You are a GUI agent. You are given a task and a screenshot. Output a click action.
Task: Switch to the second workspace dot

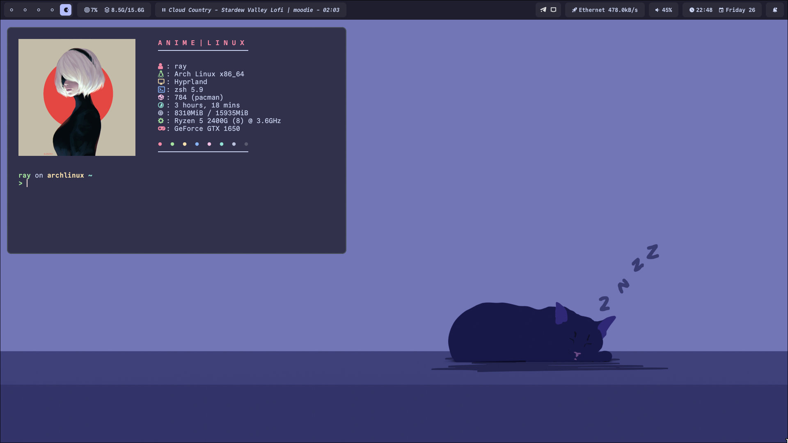25,10
